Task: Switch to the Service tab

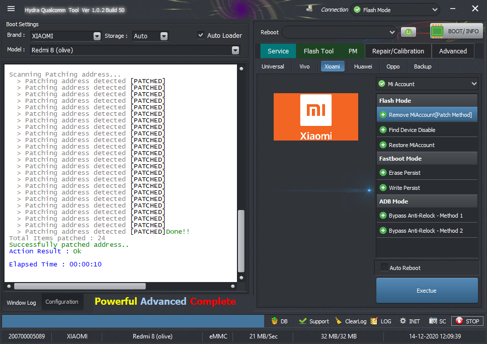Action: pos(278,51)
